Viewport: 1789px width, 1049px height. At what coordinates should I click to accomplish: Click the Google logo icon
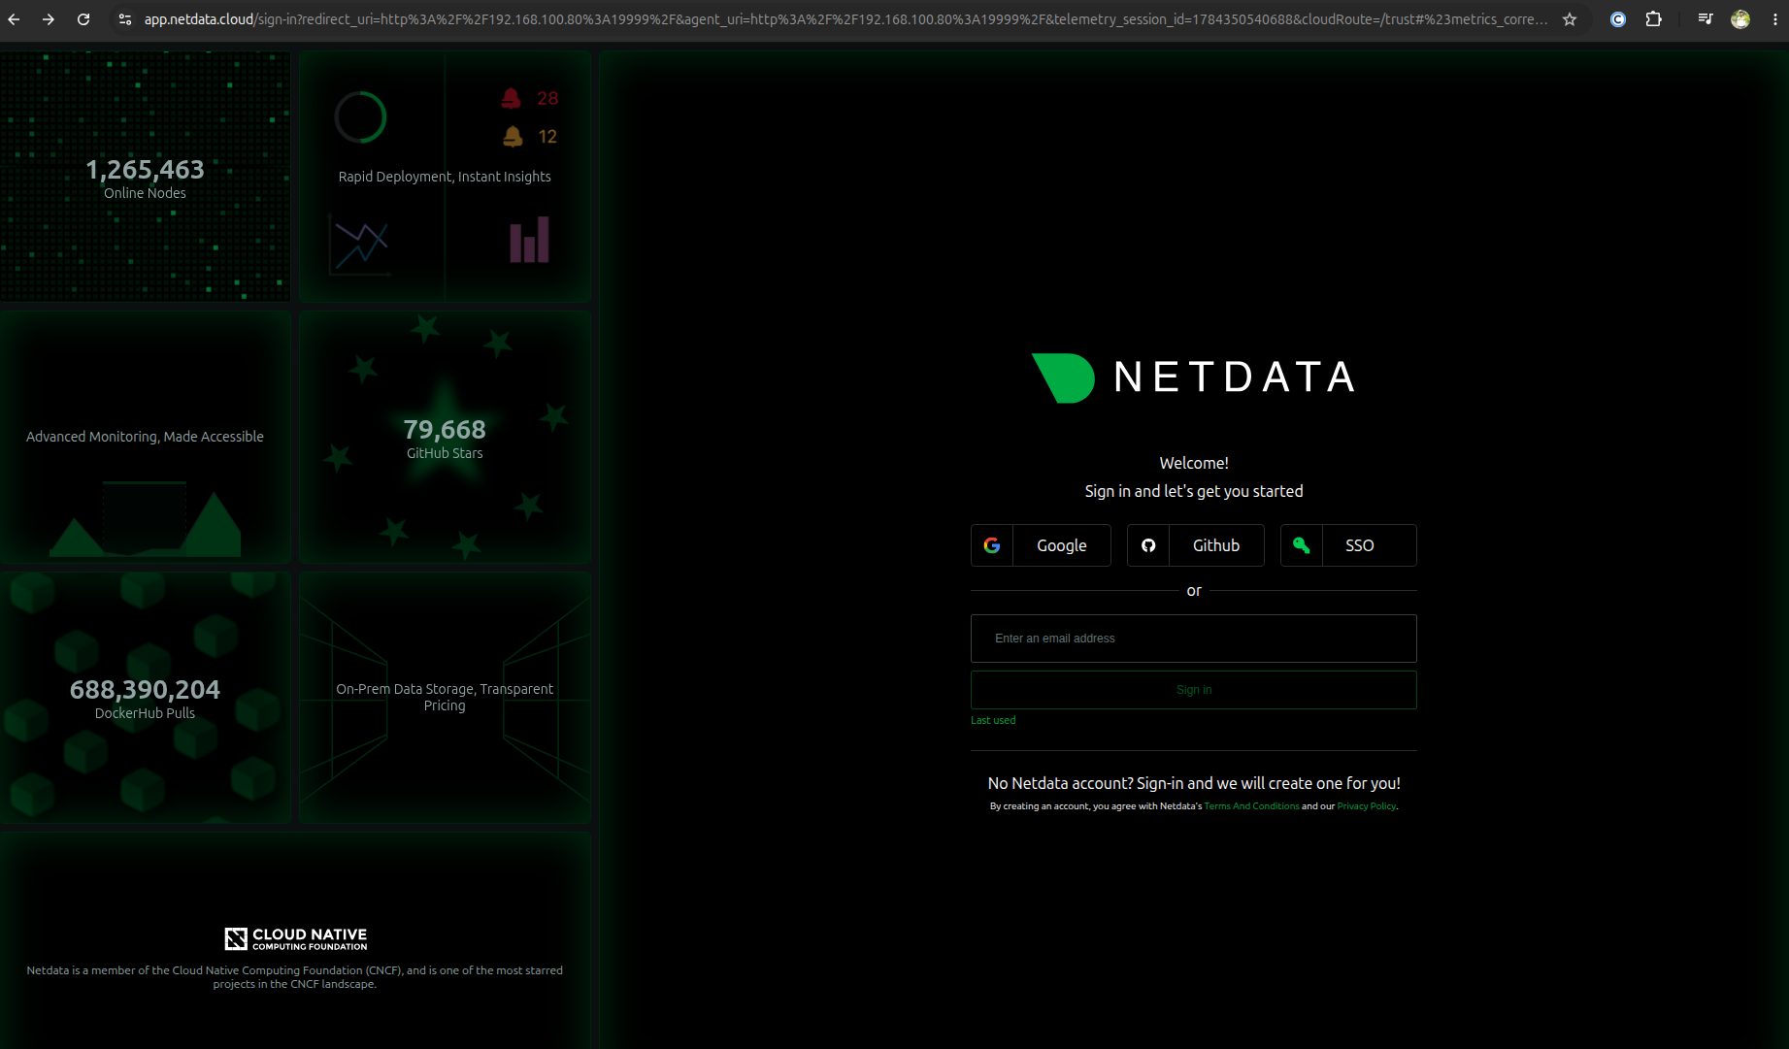992,545
